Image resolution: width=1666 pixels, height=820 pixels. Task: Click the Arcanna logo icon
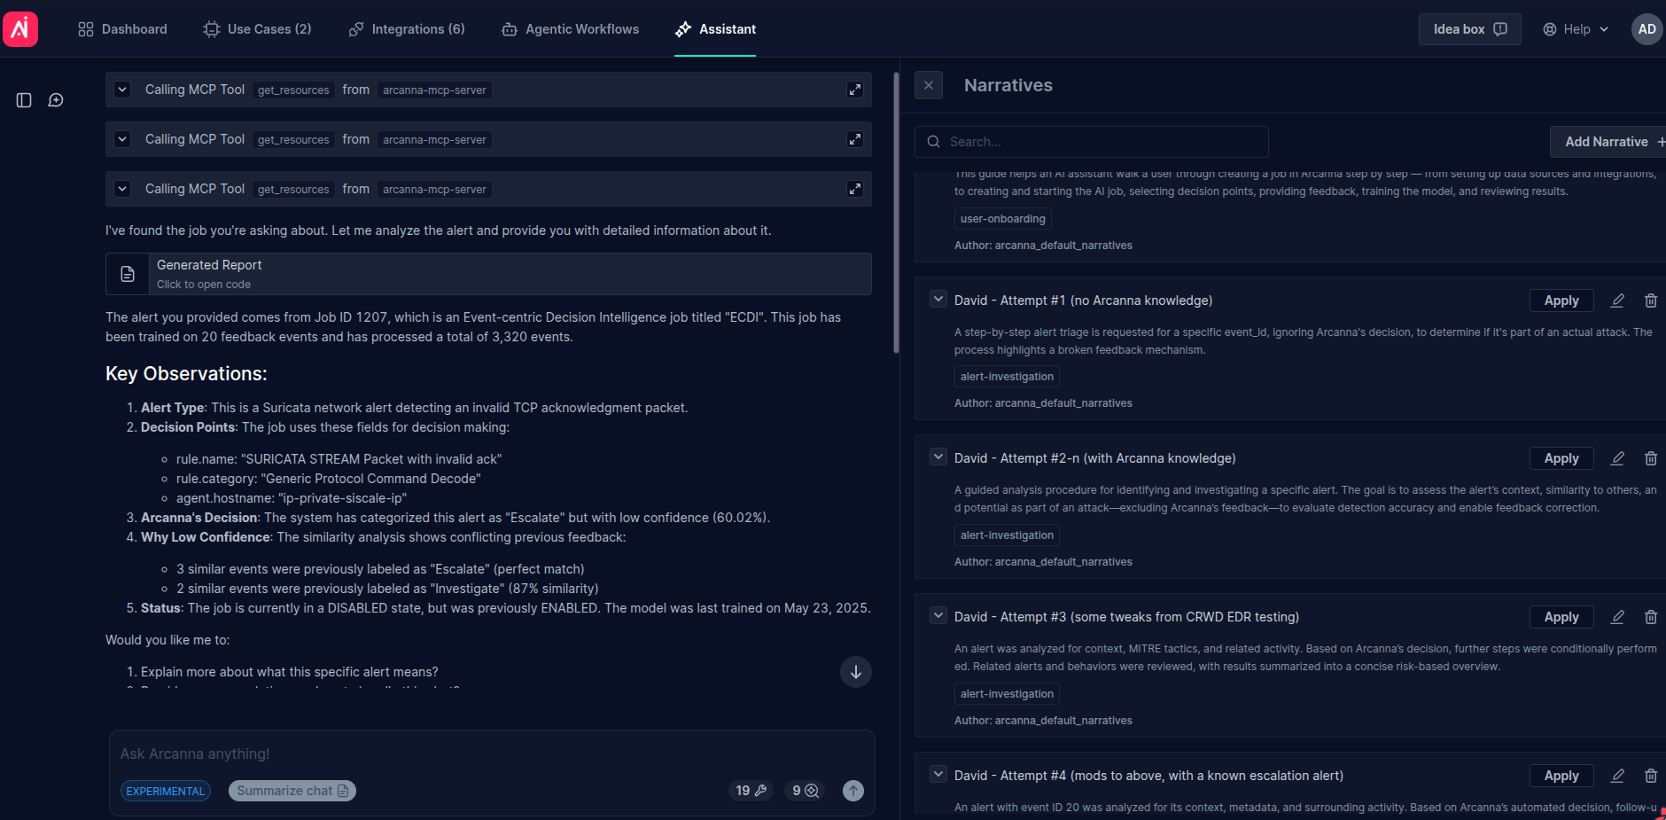pos(20,29)
